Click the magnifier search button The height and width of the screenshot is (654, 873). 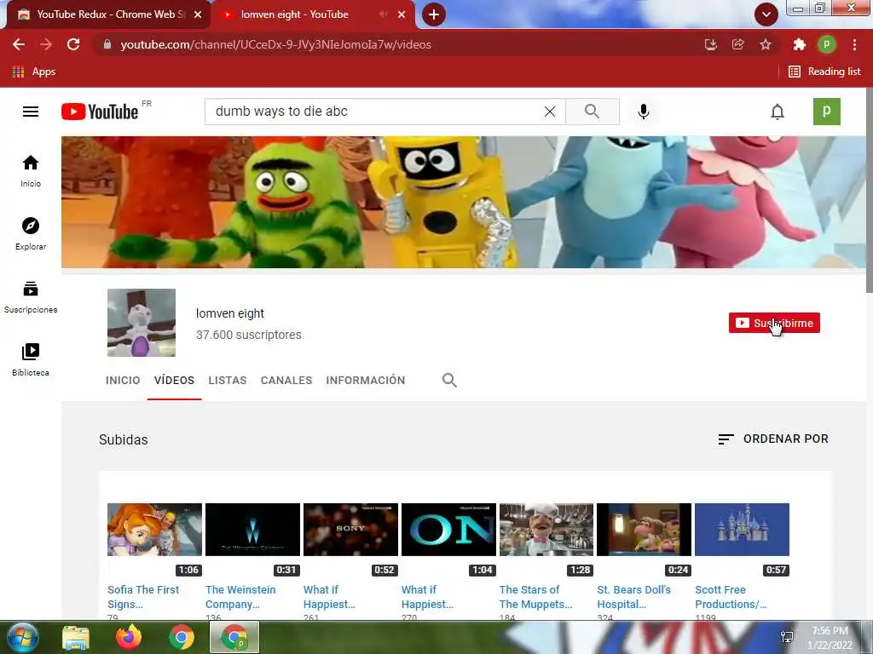(593, 112)
